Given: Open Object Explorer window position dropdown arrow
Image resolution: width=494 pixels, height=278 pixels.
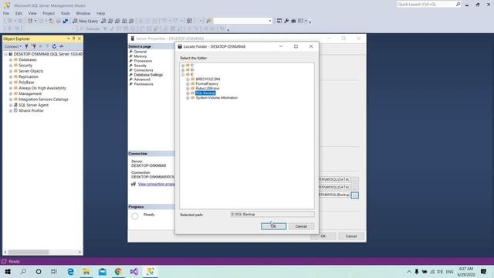Looking at the screenshot, I should (x=69, y=39).
